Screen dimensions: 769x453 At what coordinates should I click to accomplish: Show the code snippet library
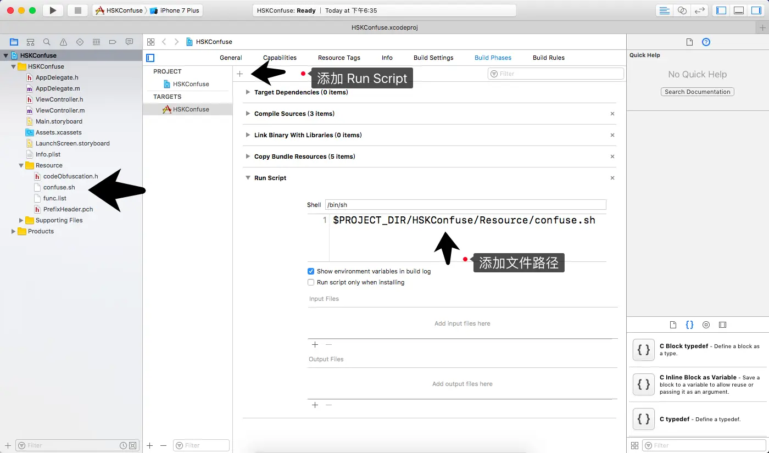tap(690, 325)
